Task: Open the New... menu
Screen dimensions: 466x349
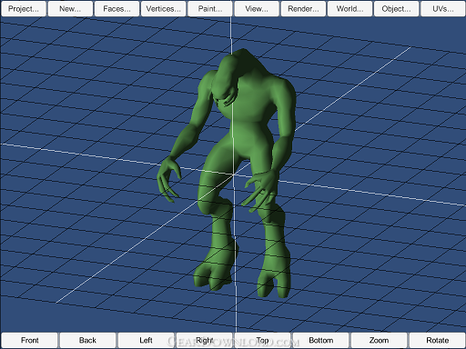Action: [x=70, y=9]
